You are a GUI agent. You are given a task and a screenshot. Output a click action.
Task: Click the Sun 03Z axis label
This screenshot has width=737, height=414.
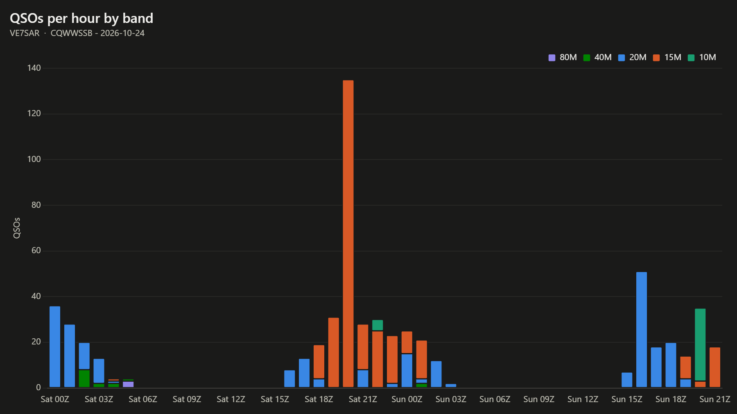click(x=451, y=399)
